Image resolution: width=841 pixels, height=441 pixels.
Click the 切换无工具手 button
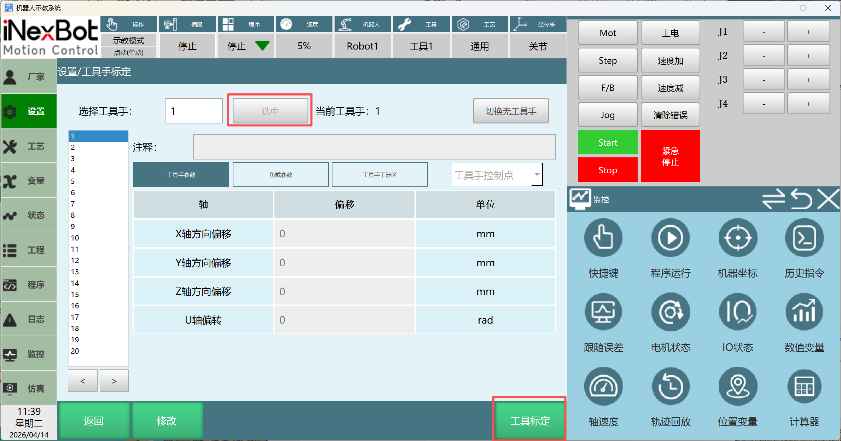[511, 111]
